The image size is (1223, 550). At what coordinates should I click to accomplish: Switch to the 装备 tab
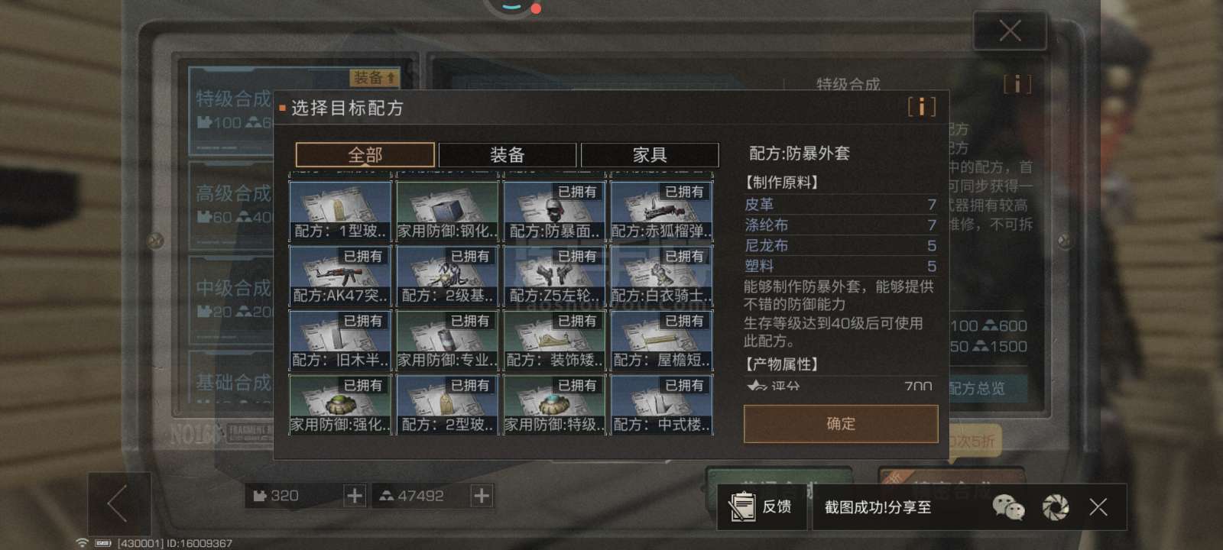tap(508, 155)
